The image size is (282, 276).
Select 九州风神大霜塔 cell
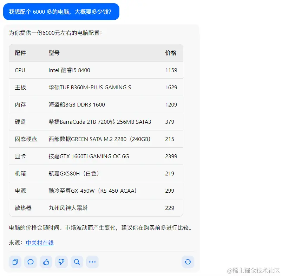(x=68, y=208)
